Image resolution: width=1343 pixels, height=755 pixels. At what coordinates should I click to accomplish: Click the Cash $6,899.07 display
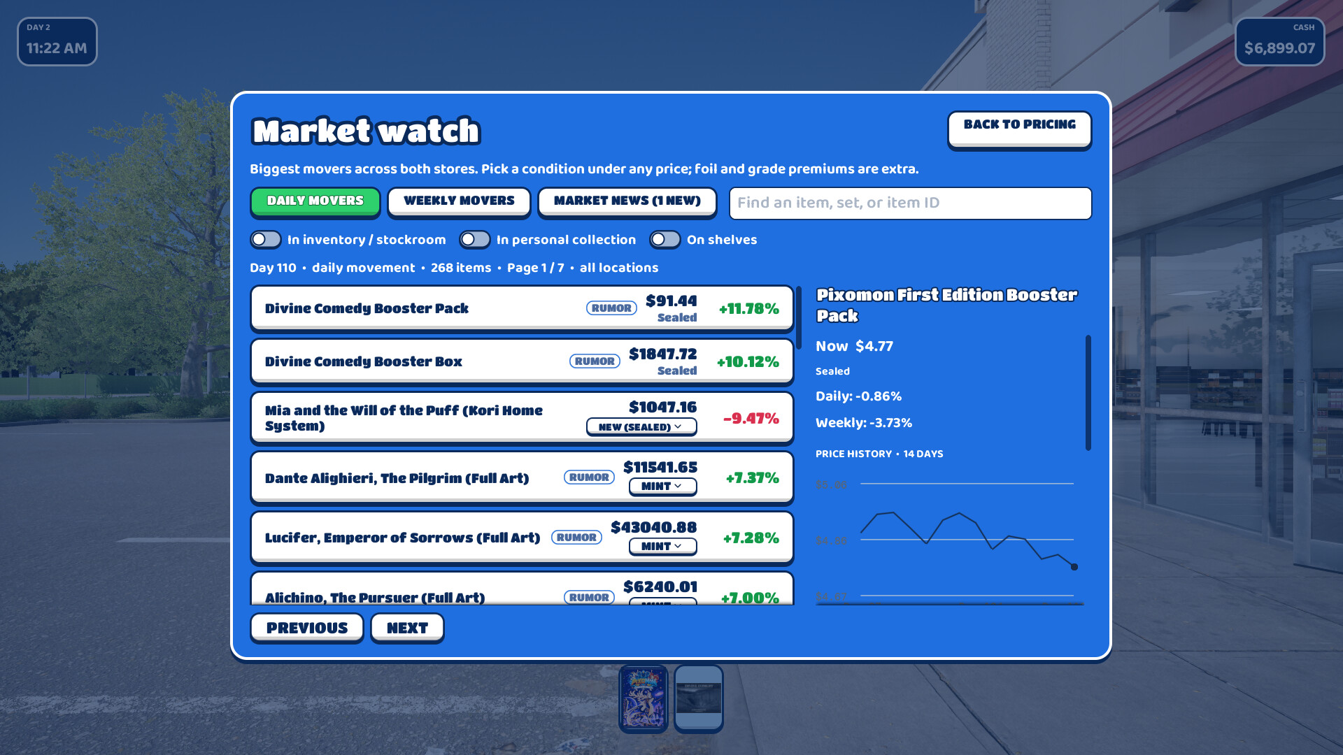[x=1279, y=42]
